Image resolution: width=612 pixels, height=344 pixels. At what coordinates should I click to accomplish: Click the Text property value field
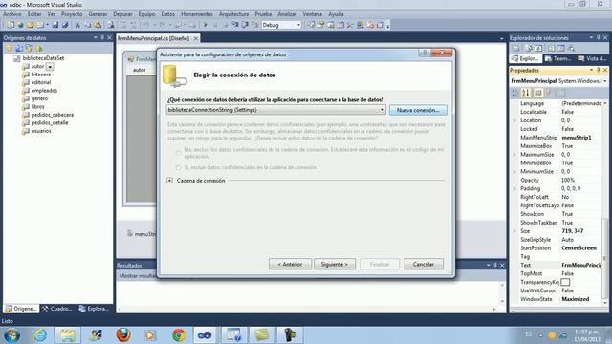581,266
